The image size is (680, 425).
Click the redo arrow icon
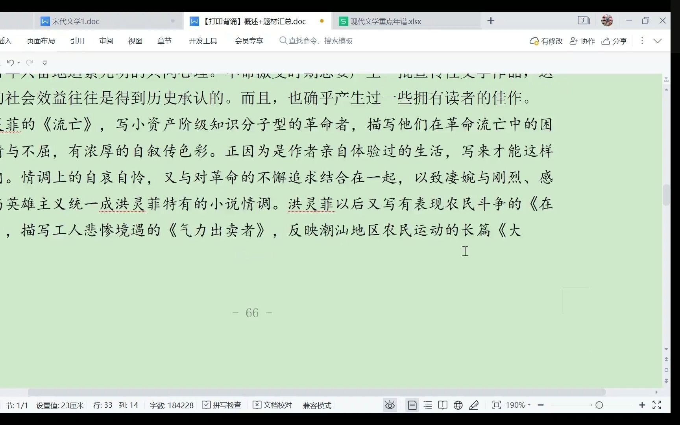tap(29, 63)
